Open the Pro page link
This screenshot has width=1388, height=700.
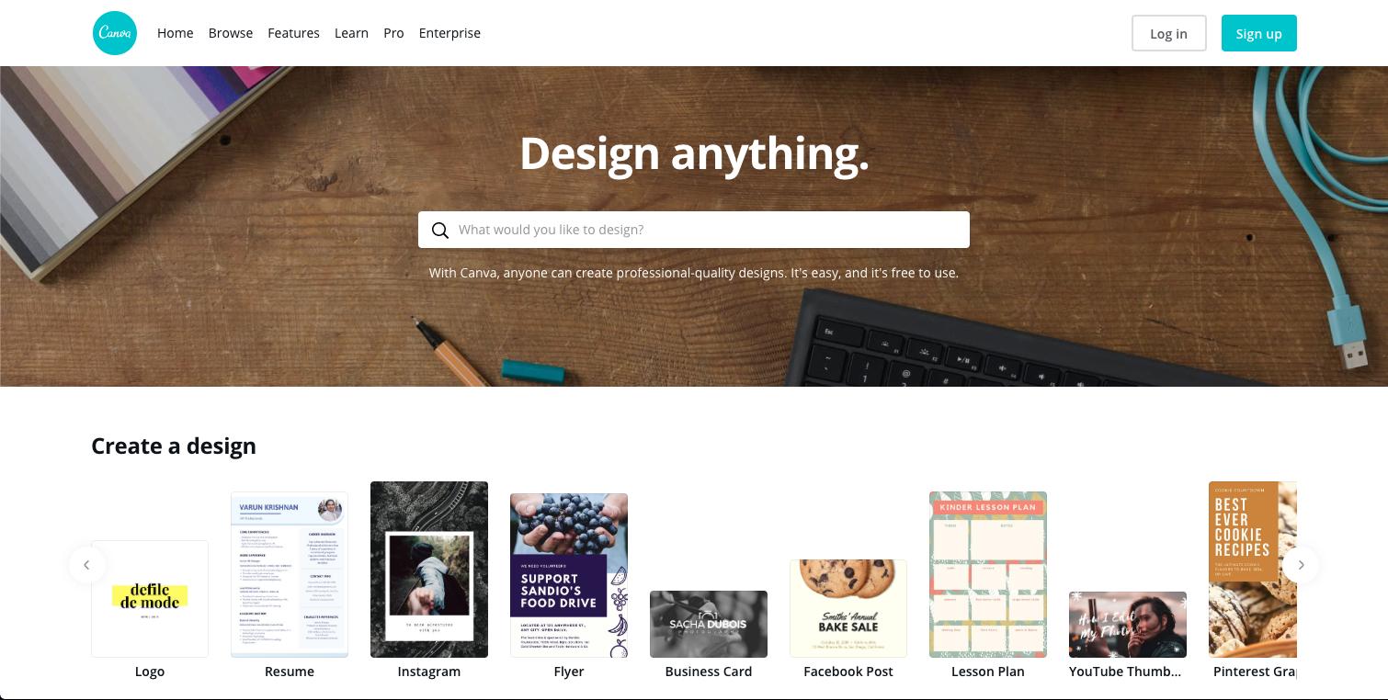click(x=393, y=33)
